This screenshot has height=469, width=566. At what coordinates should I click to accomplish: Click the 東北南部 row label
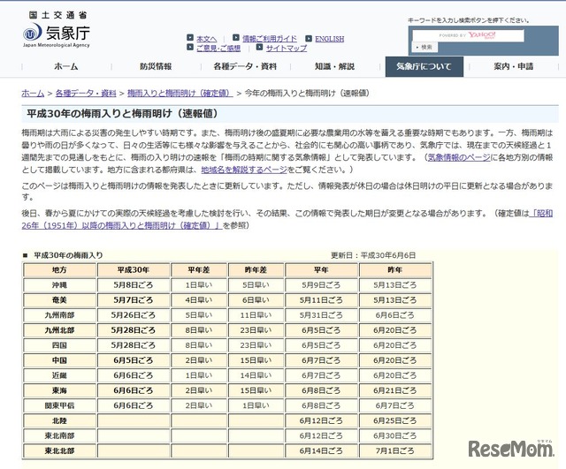[59, 435]
